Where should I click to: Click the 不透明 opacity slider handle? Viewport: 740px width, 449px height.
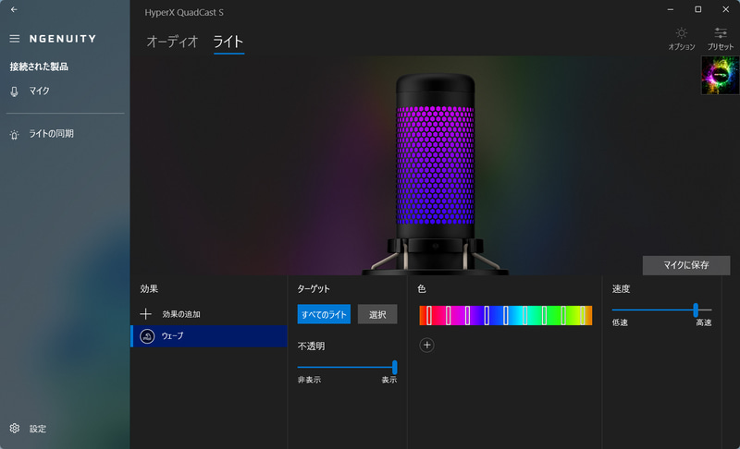[395, 367]
